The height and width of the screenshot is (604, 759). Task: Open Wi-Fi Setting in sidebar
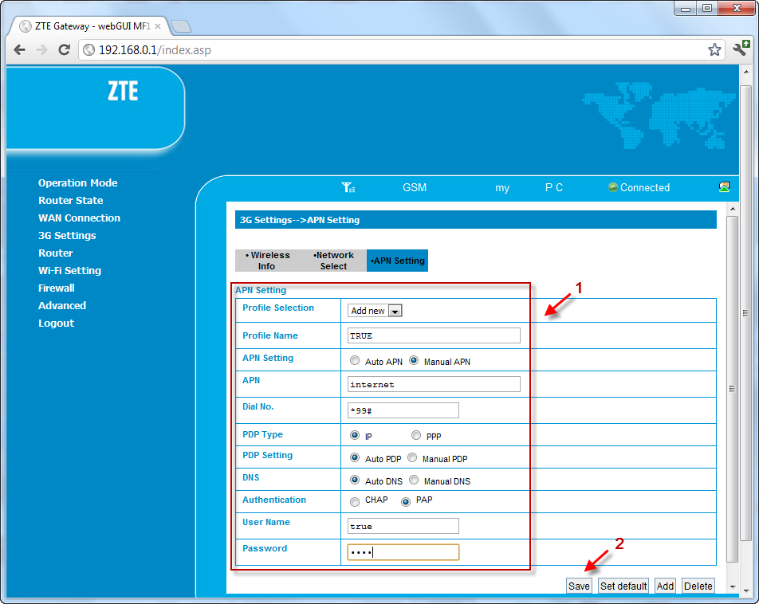(x=69, y=271)
